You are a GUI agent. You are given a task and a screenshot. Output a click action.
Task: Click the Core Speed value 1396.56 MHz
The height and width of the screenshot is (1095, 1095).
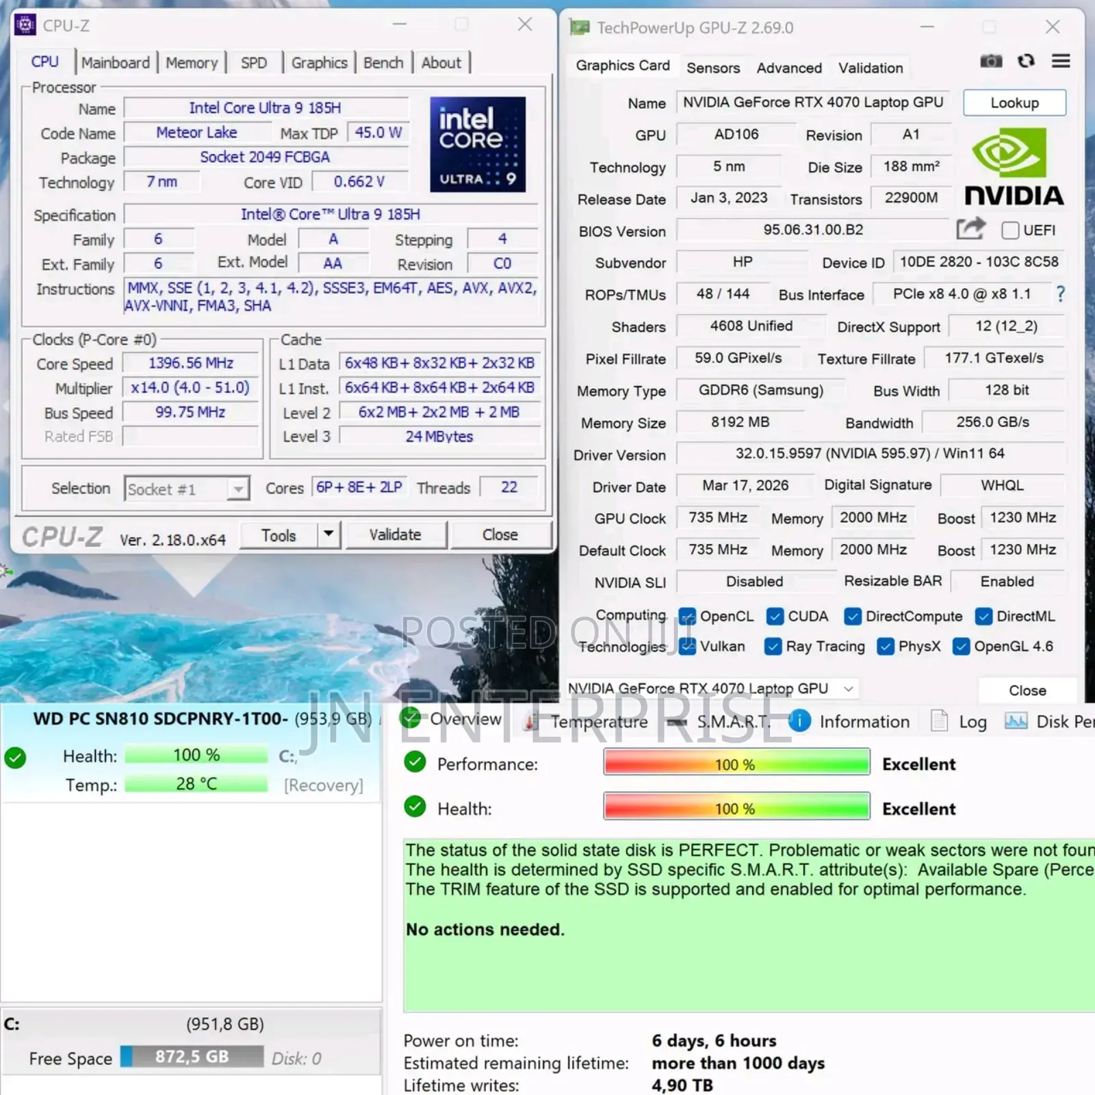click(x=191, y=363)
